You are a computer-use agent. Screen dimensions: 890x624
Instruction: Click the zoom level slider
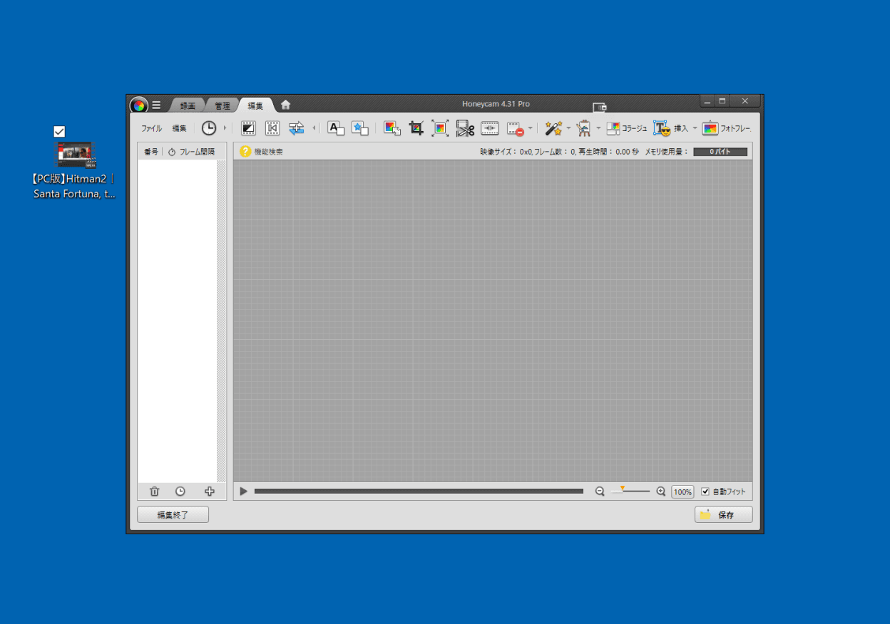click(630, 492)
